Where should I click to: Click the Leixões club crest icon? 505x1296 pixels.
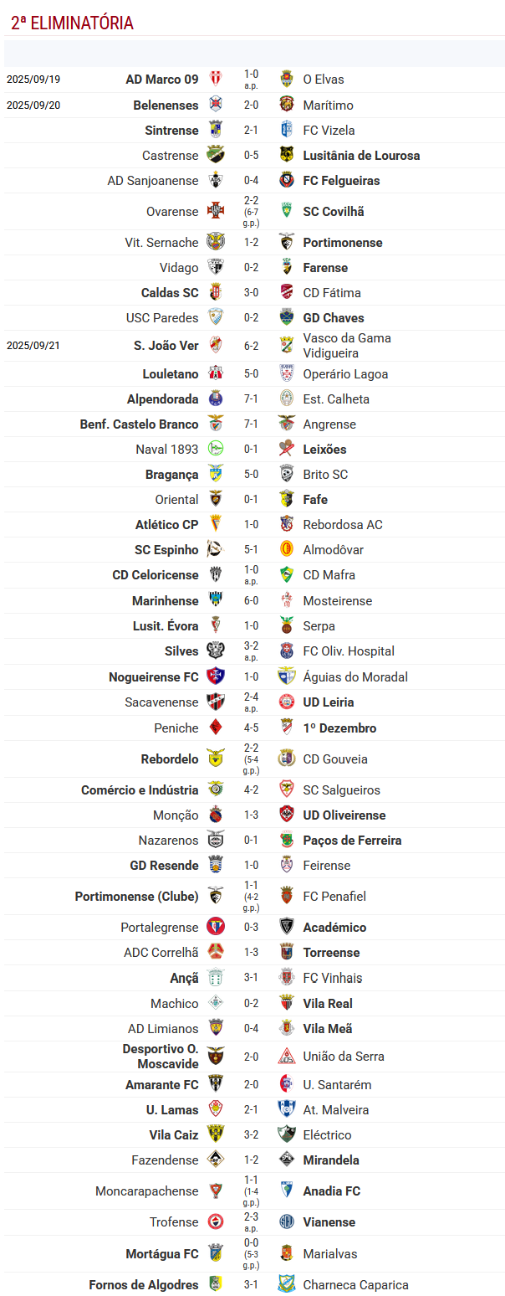(x=287, y=450)
